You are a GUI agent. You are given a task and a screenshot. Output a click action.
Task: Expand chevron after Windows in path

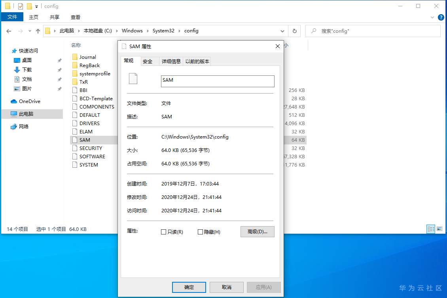[x=148, y=31]
